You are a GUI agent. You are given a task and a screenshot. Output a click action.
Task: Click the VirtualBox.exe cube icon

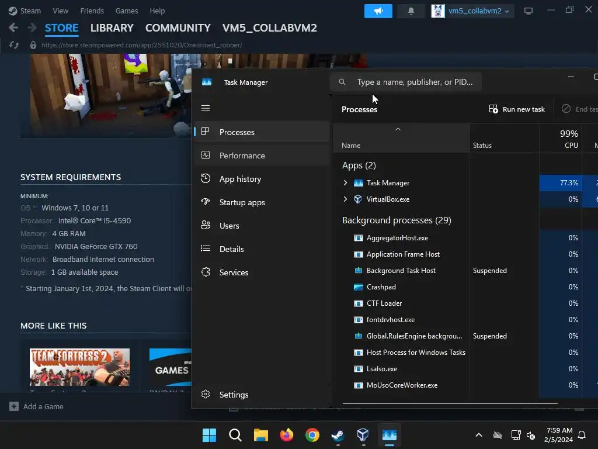click(x=358, y=199)
